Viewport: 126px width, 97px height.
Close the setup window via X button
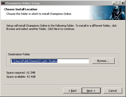[x=122, y=3]
